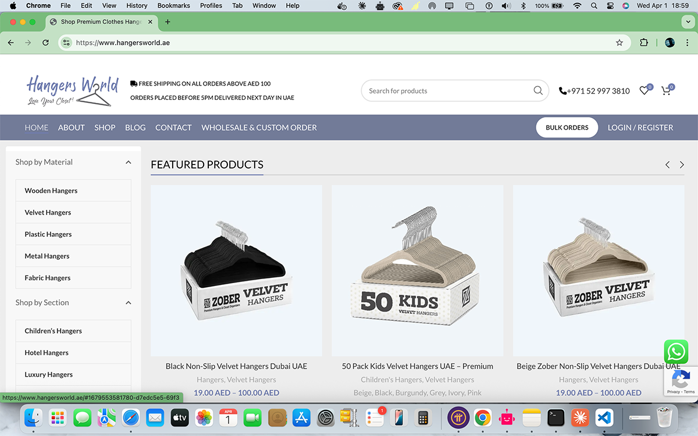Open the Bookmarks menu in the menu bar
This screenshot has width=698, height=436.
click(173, 5)
